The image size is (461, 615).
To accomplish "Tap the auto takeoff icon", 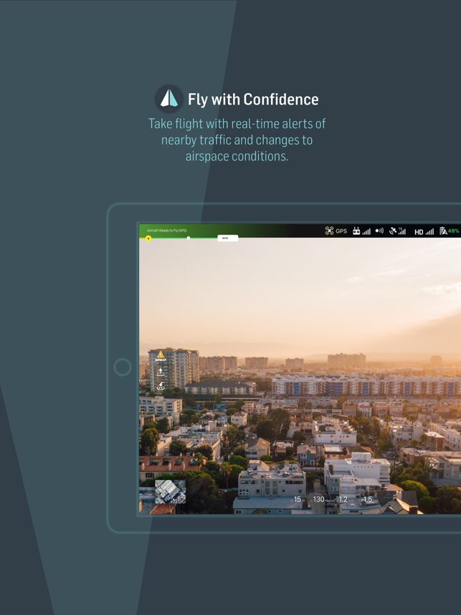I will click(x=161, y=372).
